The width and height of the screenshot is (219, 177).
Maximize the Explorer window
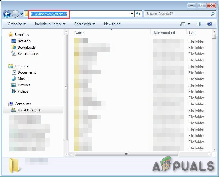201,6
